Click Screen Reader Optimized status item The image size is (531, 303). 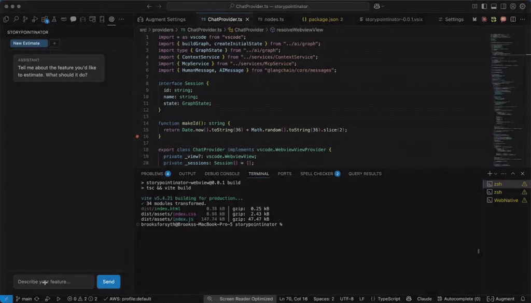coord(246,299)
